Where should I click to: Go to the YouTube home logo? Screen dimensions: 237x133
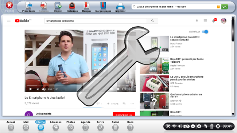pyautogui.click(x=22, y=21)
